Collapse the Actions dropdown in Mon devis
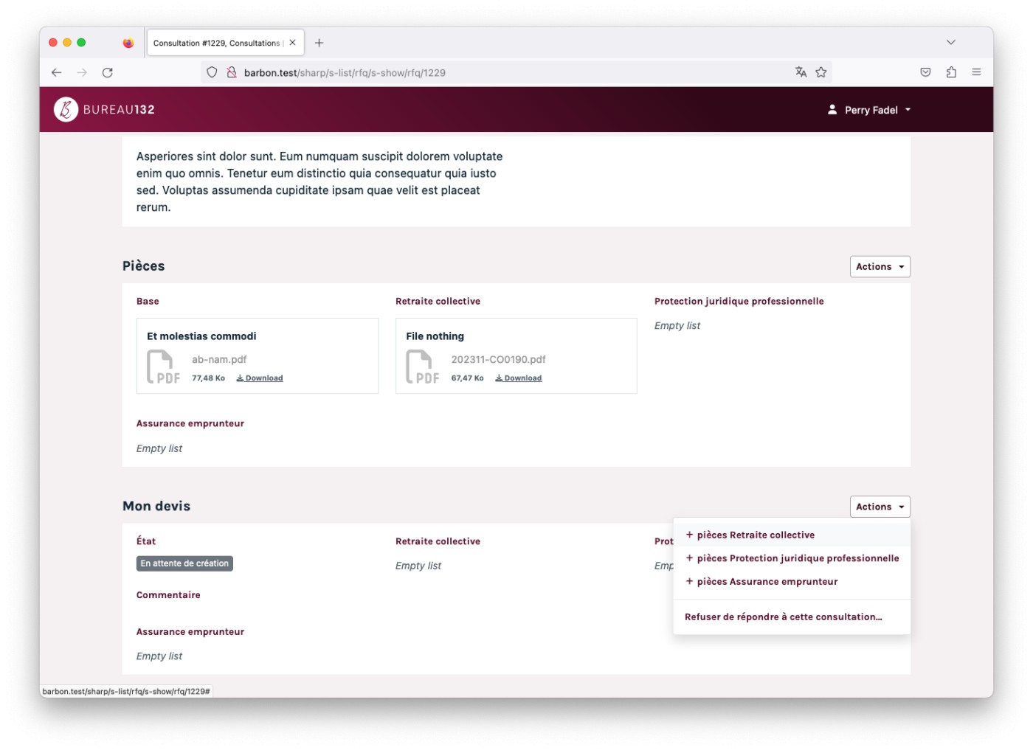Screen dimensions: 1033x750 point(880,507)
